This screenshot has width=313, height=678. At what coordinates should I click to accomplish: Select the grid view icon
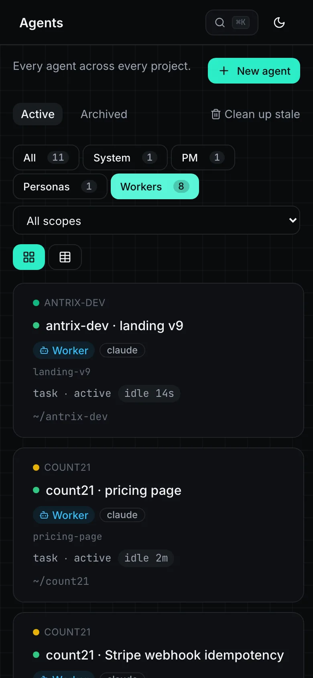point(29,257)
